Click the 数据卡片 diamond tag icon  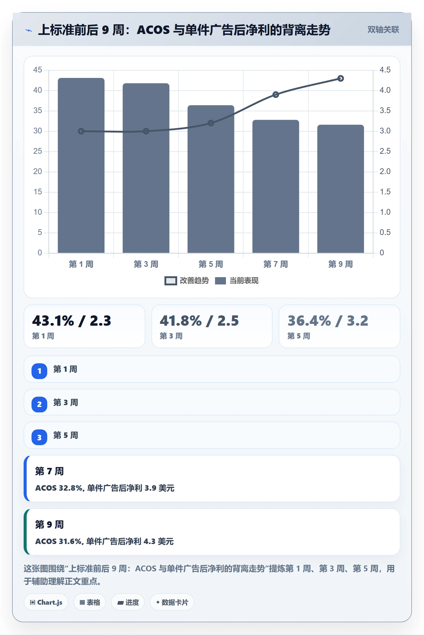click(x=158, y=602)
